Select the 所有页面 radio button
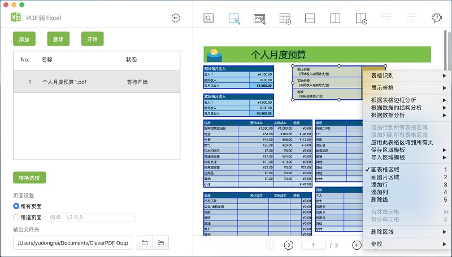The image size is (452, 257). pyautogui.click(x=16, y=206)
